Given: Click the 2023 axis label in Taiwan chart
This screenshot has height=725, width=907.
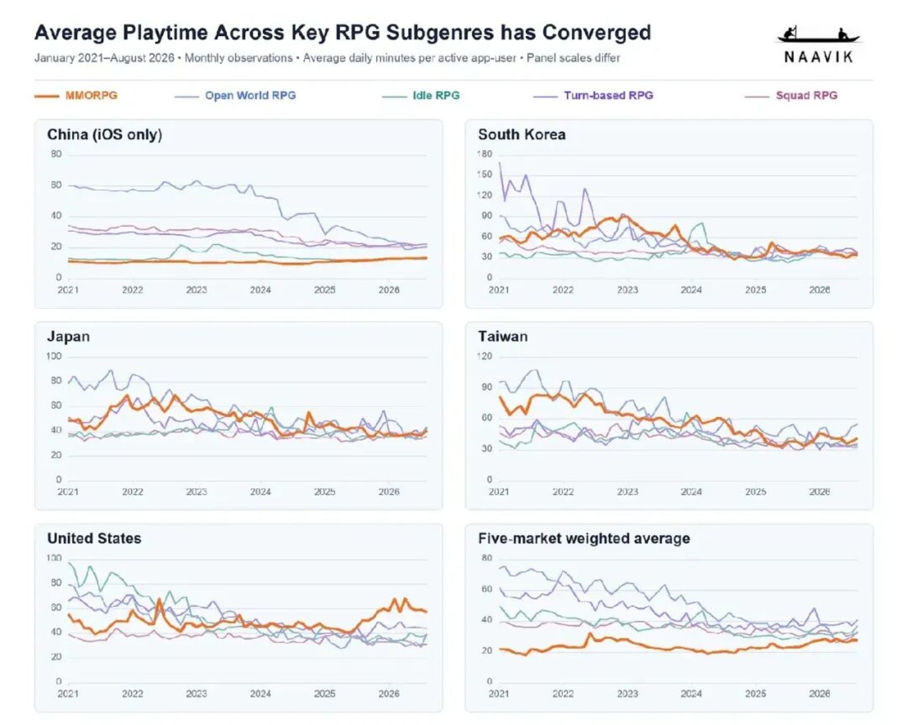Looking at the screenshot, I should 627,492.
